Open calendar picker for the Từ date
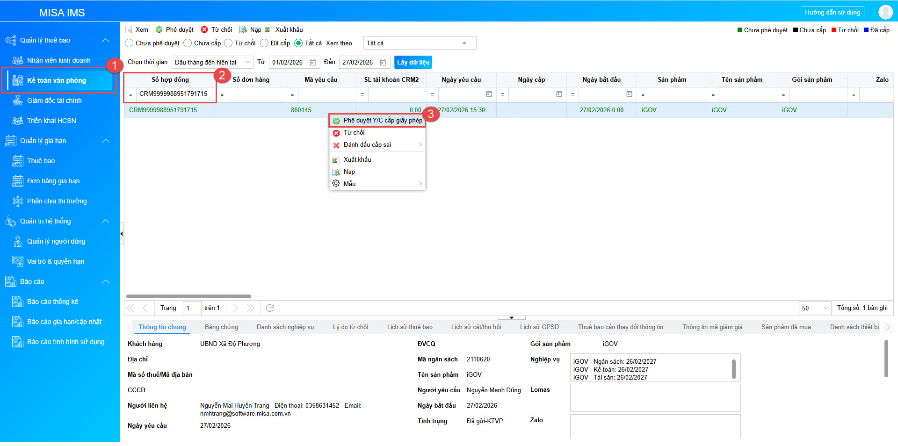Screen dimensions: 898x446 coord(313,63)
